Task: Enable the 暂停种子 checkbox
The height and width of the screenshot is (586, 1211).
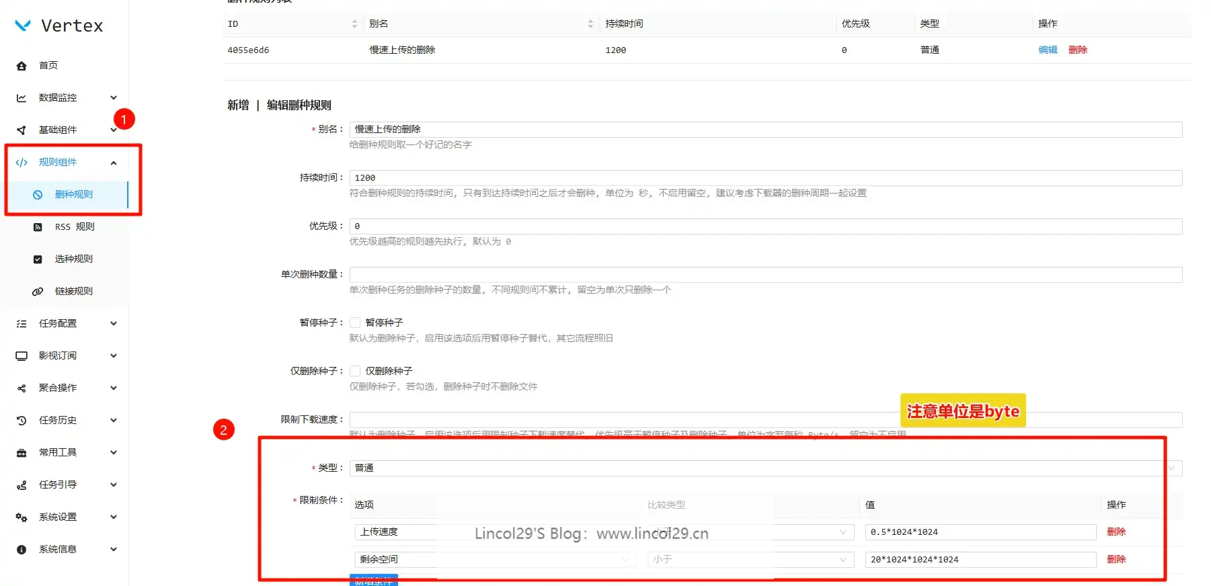Action: tap(355, 323)
